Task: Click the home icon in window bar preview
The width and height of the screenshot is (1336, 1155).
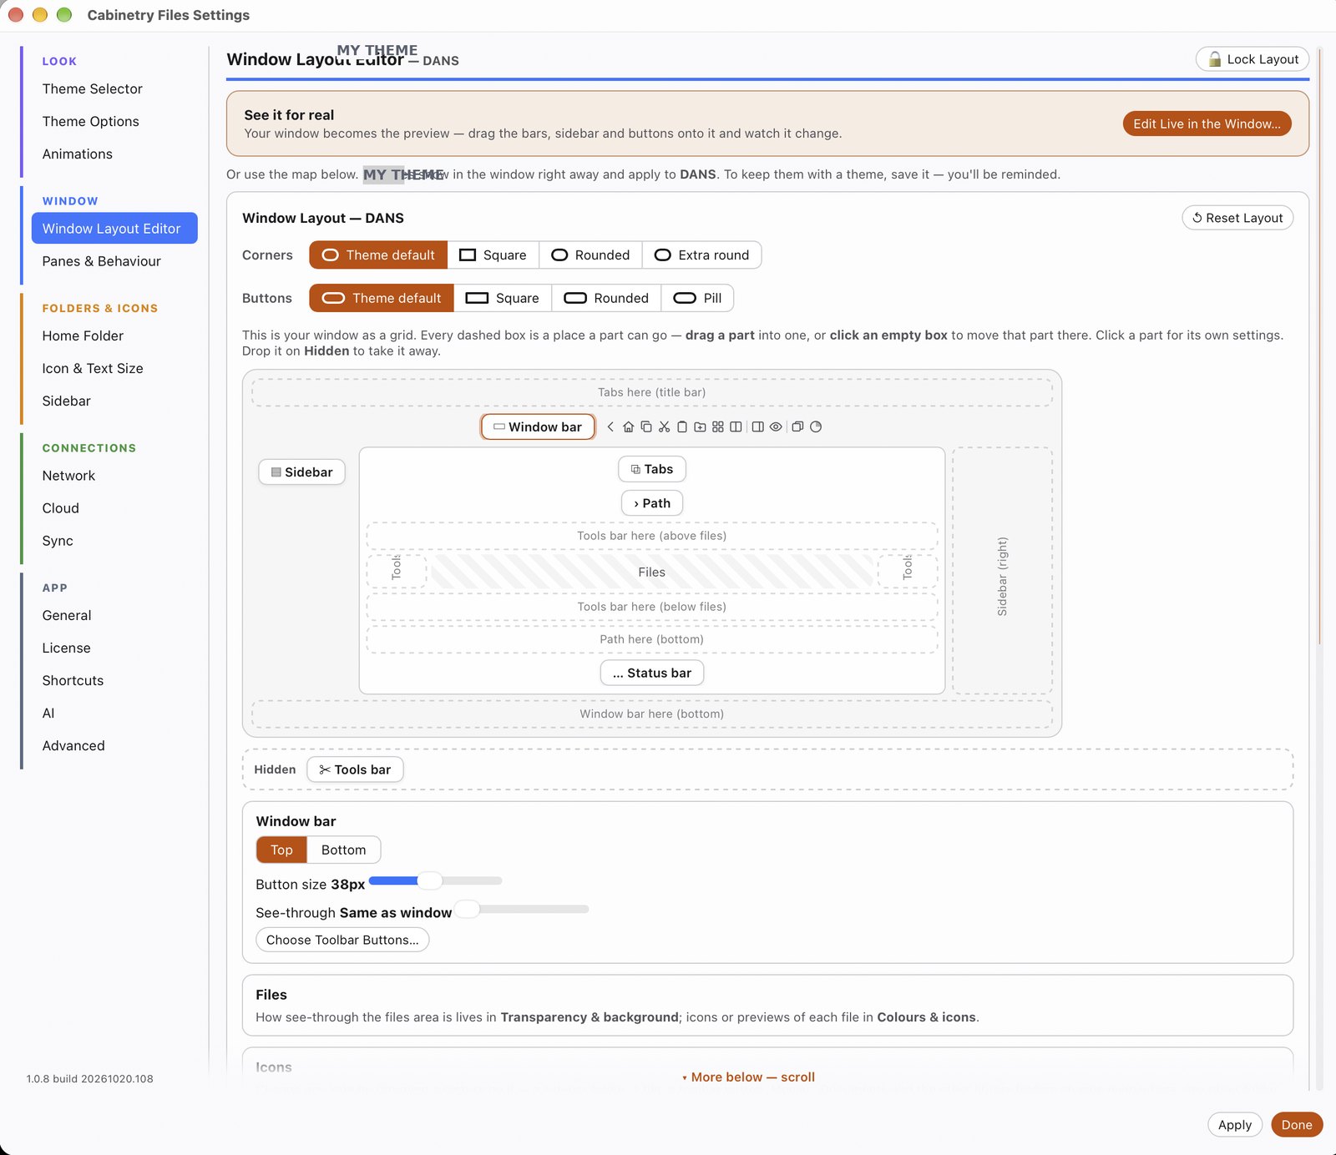Action: (628, 426)
